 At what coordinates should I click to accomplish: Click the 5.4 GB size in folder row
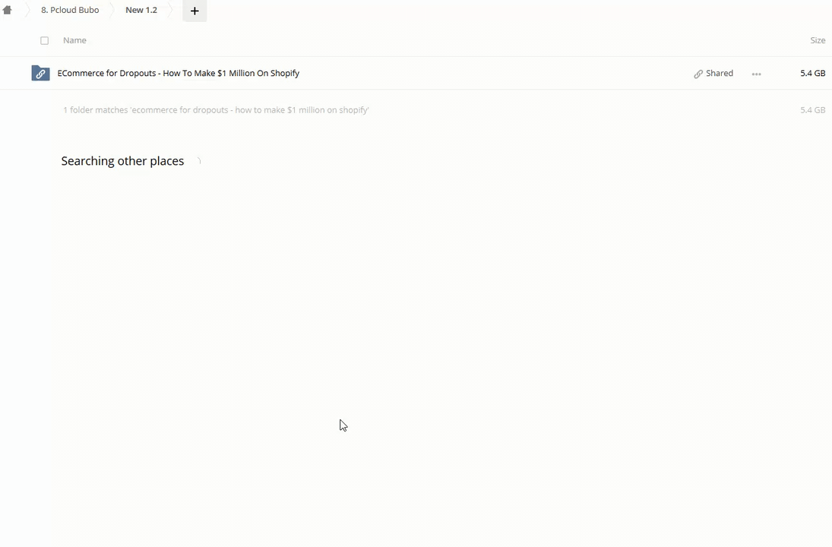click(812, 74)
